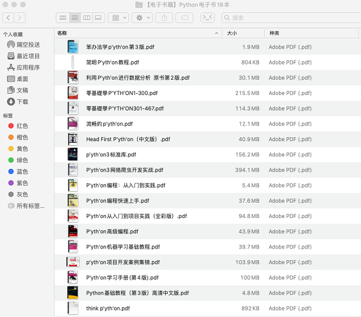361x317 pixels.
Task: Click the 804 KB size cell
Action: pos(250,62)
